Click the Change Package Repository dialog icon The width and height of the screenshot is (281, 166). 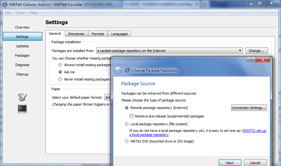tap(127, 70)
